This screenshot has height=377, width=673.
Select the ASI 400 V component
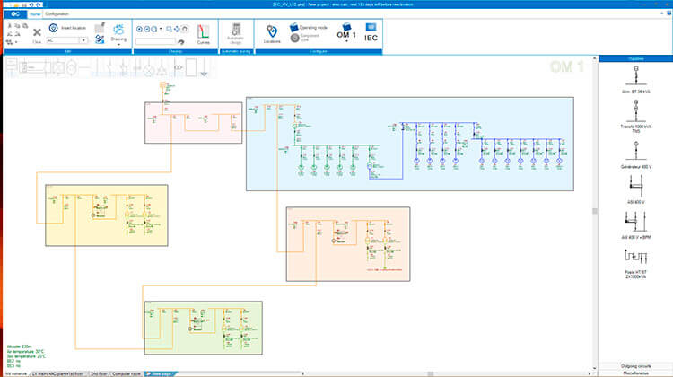tap(636, 188)
